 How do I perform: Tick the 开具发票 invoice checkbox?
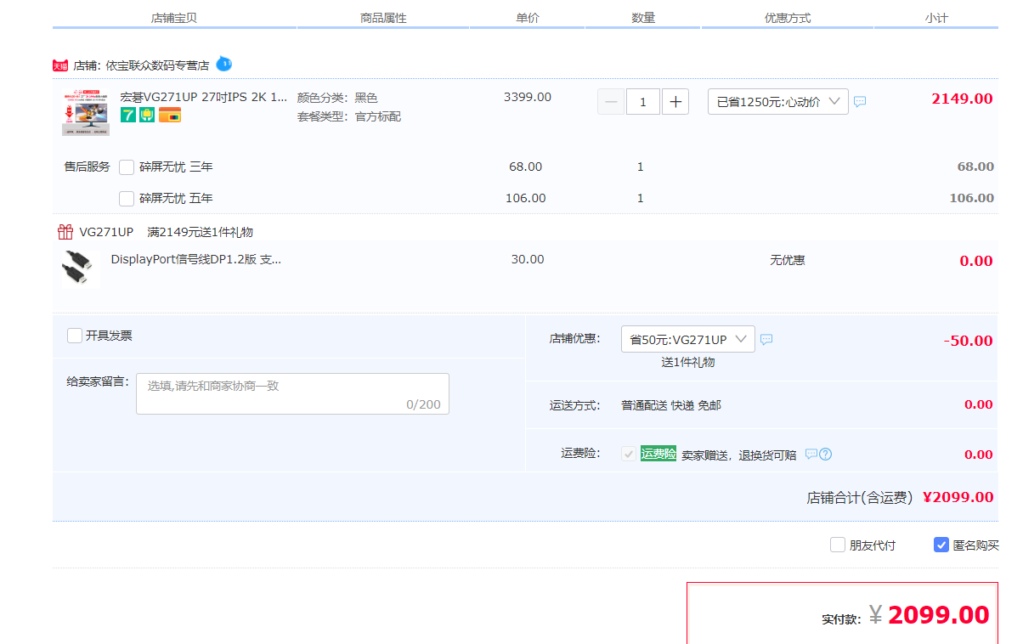[x=75, y=336]
